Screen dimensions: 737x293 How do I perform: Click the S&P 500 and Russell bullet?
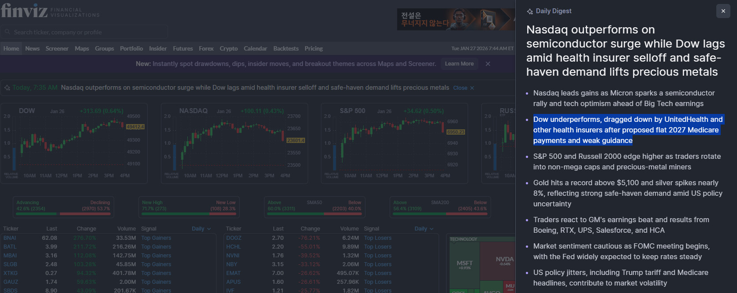[x=627, y=161]
